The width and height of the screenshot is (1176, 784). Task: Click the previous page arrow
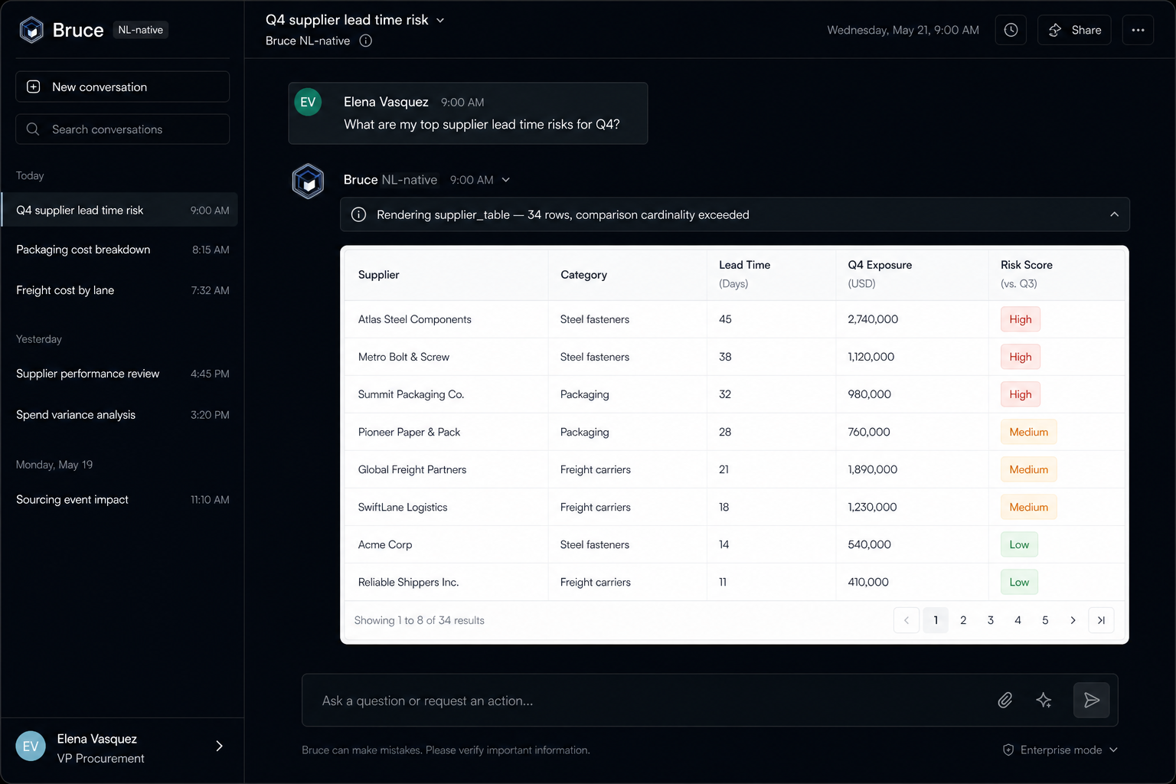(x=906, y=620)
